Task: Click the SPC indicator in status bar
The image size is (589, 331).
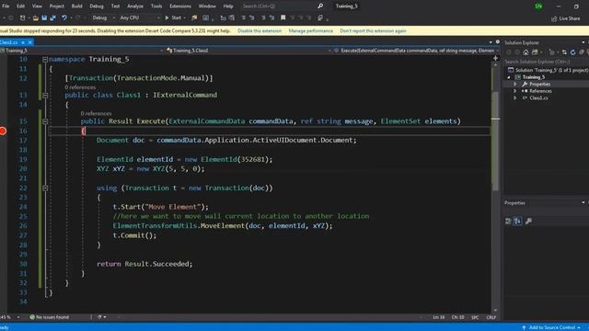Action: point(475,317)
